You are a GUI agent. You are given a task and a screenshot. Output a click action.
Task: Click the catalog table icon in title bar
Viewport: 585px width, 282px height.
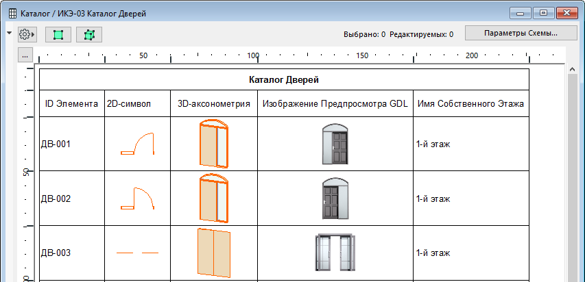point(12,14)
